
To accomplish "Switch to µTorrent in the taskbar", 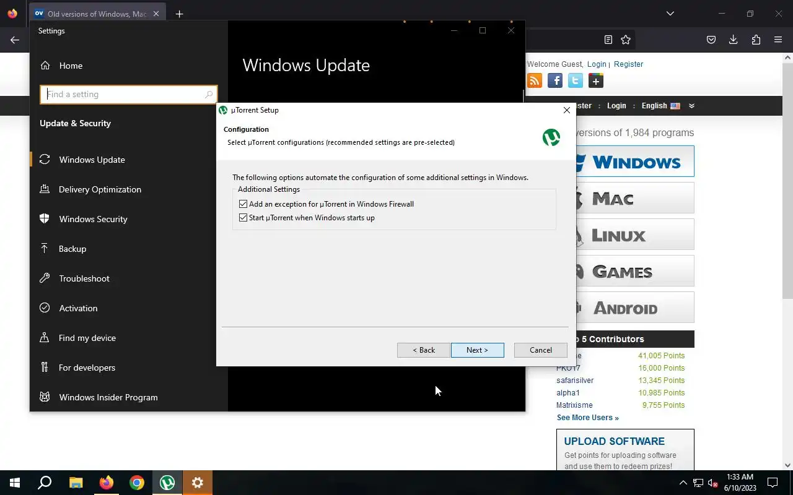I will [167, 483].
